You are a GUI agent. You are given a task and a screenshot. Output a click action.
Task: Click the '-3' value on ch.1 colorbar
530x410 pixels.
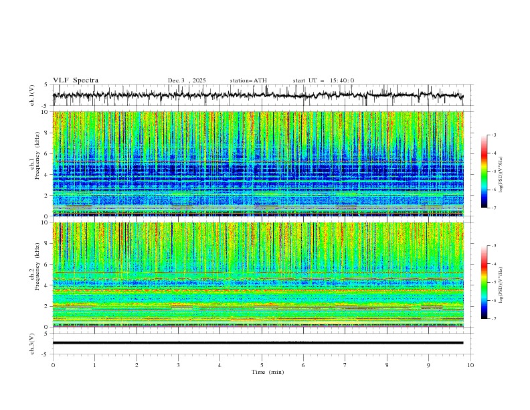click(x=493, y=135)
